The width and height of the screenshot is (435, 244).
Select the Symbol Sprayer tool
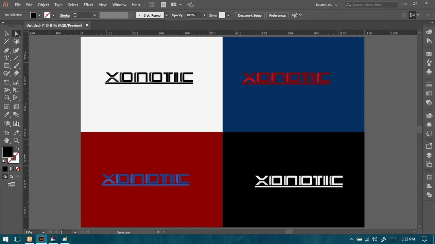6,124
